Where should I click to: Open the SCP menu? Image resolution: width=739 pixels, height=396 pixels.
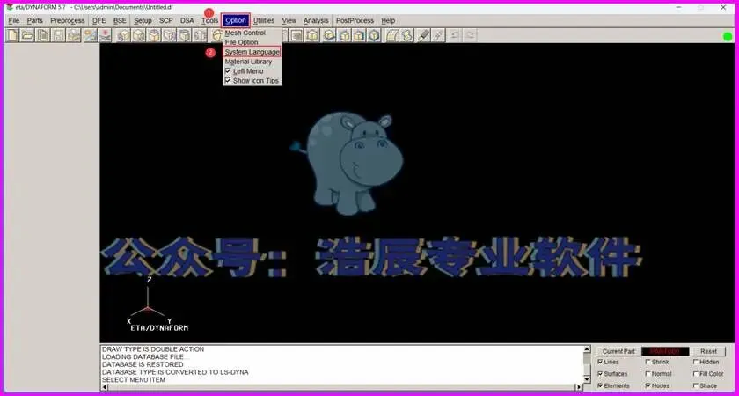pyautogui.click(x=166, y=21)
